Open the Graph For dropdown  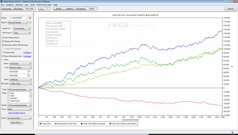[22, 28]
